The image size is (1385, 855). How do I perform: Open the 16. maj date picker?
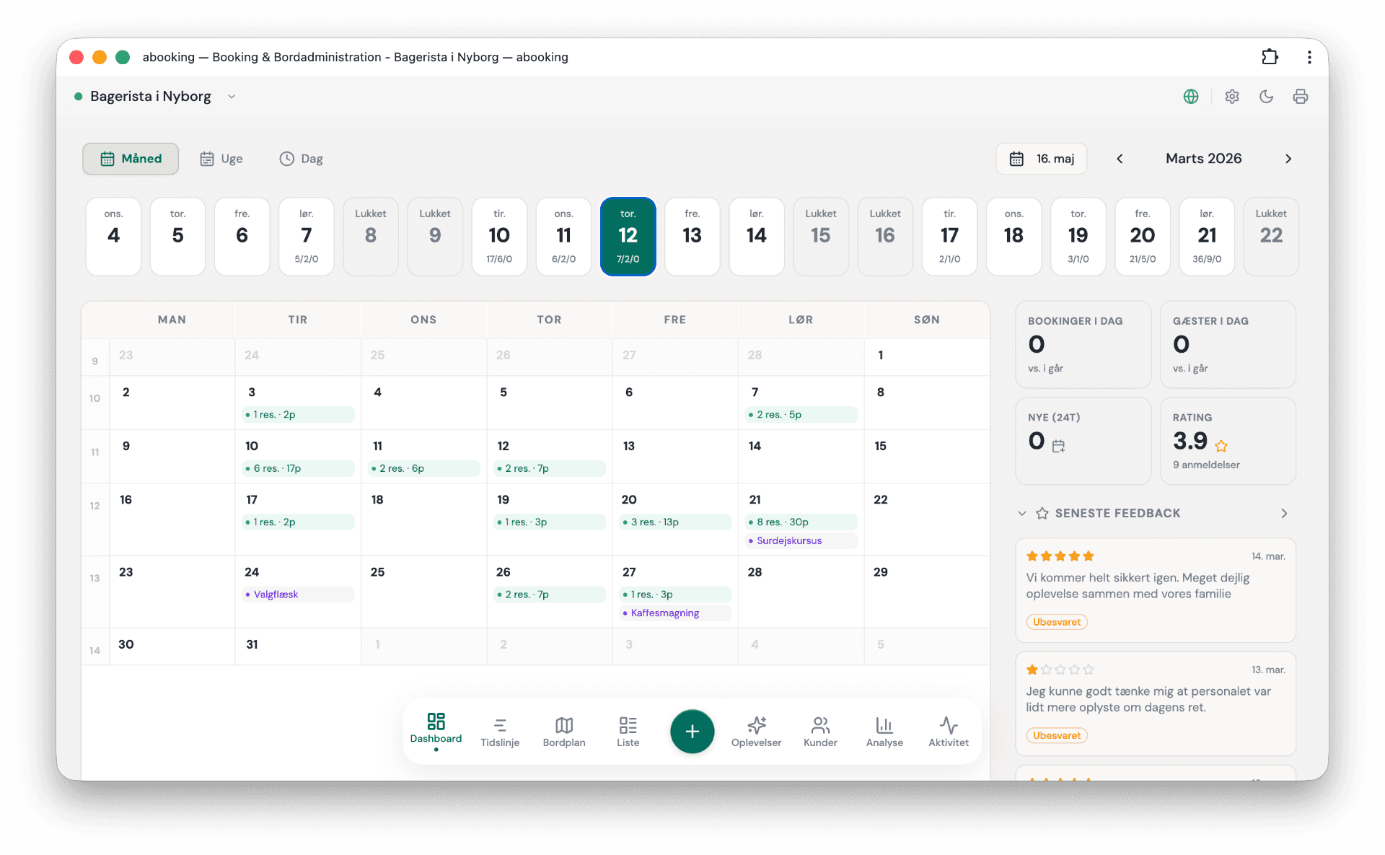point(1041,159)
